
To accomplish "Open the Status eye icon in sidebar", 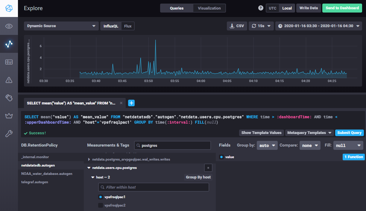I will (x=9, y=26).
